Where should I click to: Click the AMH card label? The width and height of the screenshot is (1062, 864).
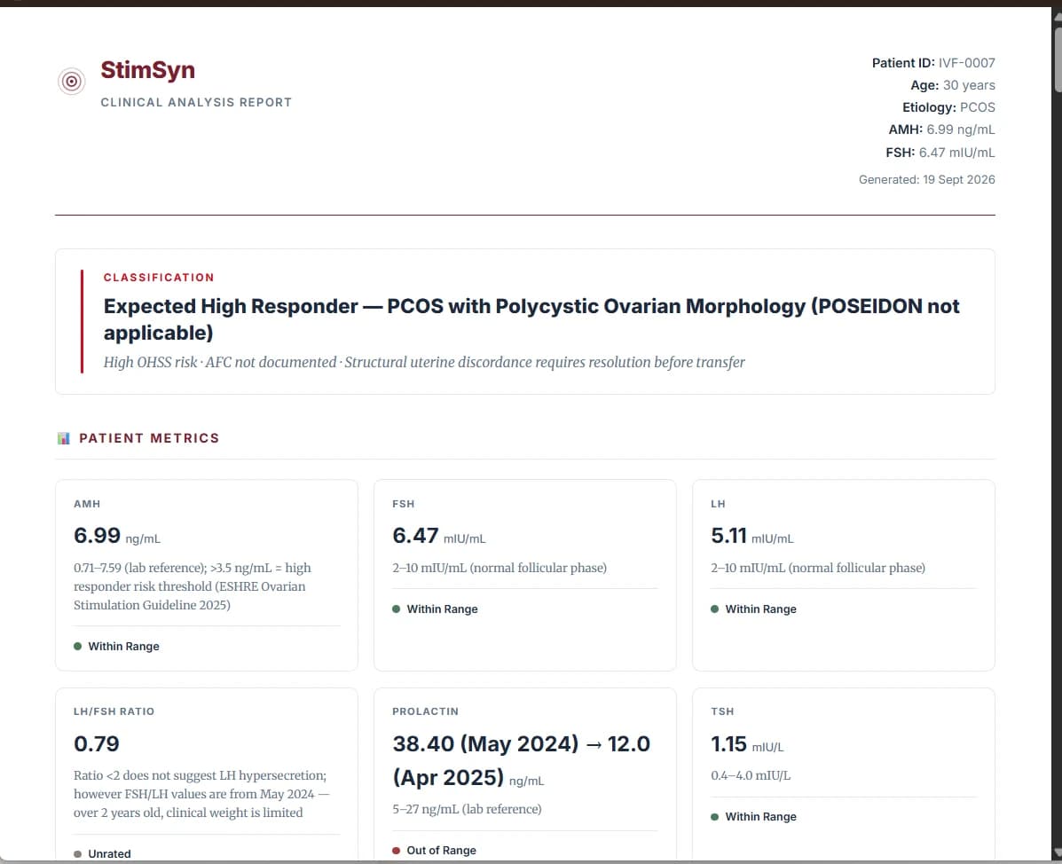87,504
